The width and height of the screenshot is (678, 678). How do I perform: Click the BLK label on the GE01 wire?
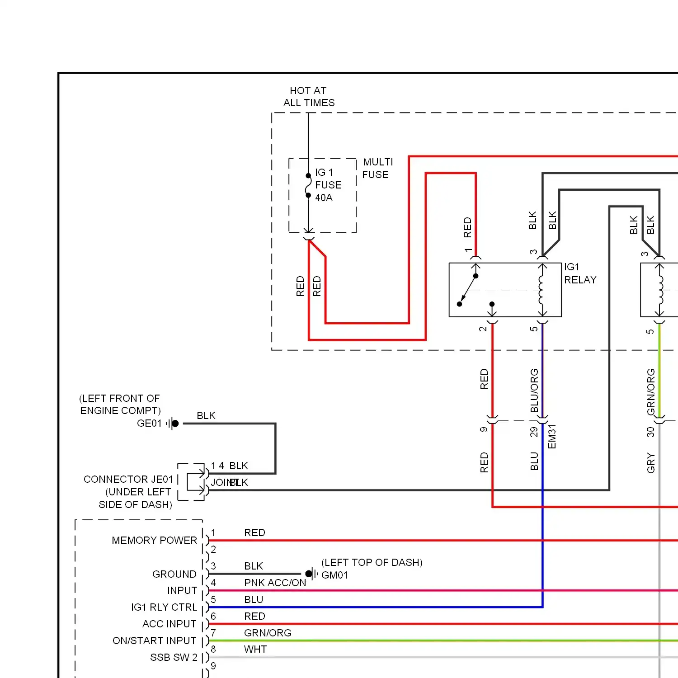206,415
